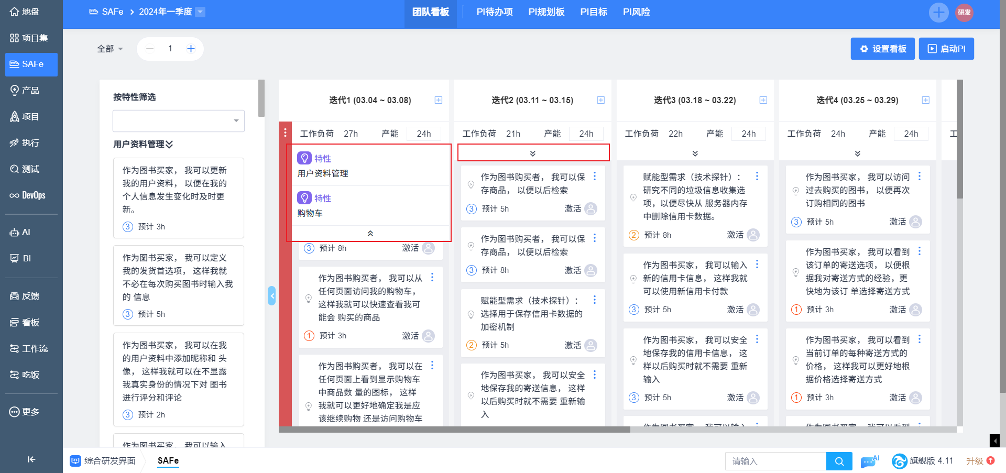Open the 按特性筛选 dropdown box

(x=178, y=121)
